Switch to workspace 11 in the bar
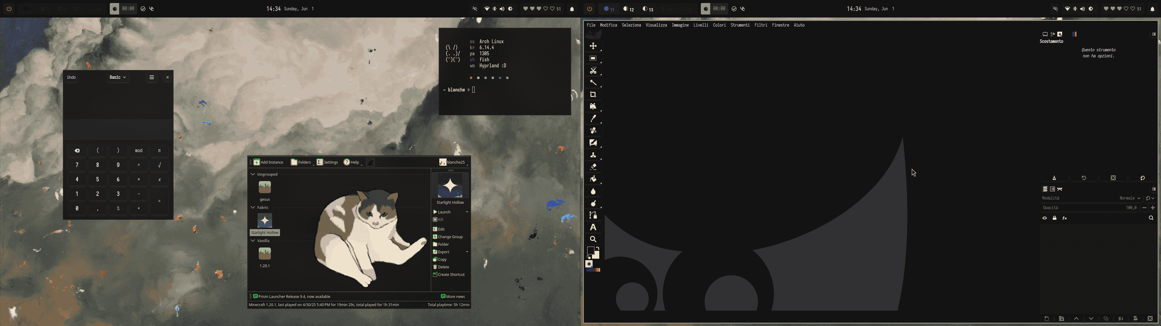The height and width of the screenshot is (326, 1161). 609,9
